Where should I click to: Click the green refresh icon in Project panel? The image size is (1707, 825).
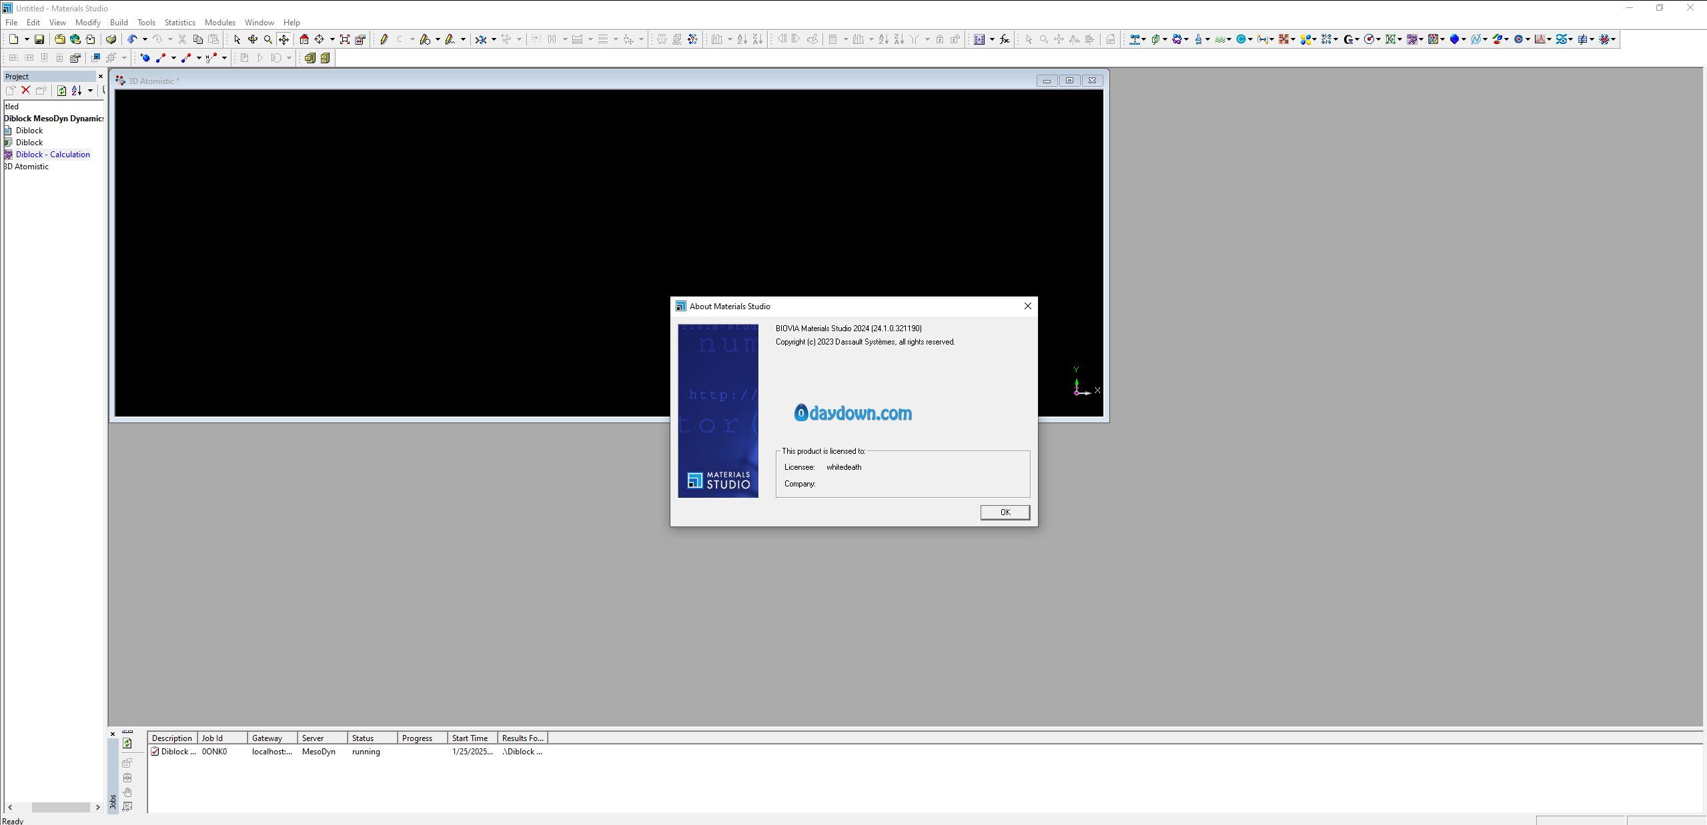coord(61,90)
